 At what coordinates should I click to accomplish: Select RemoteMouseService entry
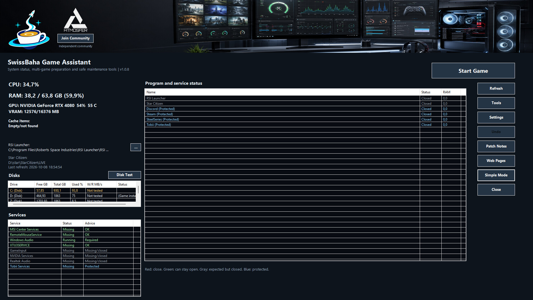(74, 235)
